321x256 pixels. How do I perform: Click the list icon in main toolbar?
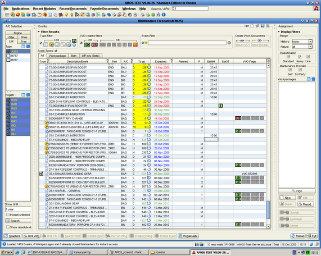7,15
